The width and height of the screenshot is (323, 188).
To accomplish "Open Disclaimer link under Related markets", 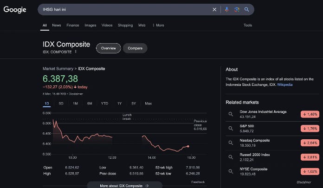I will point(304,182).
